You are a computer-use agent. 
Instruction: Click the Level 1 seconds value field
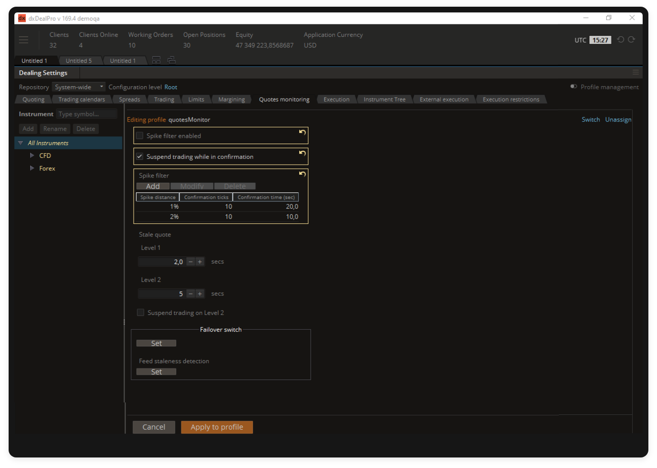pyautogui.click(x=161, y=262)
